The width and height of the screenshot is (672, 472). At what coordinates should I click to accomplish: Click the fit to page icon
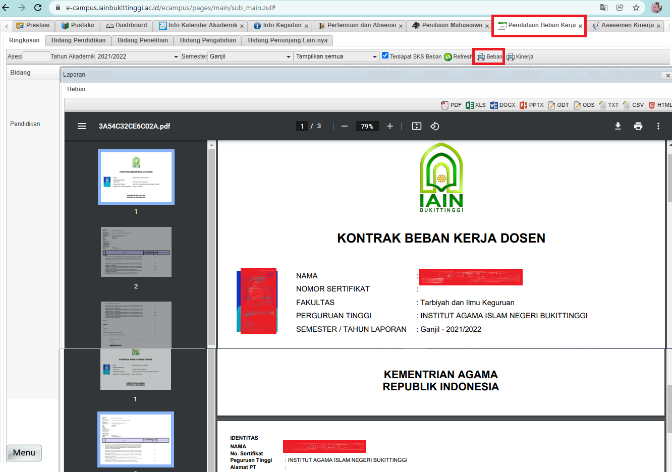coord(416,126)
